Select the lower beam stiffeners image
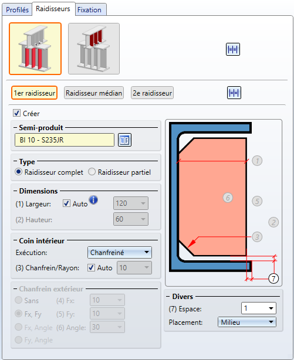 pyautogui.click(x=35, y=49)
